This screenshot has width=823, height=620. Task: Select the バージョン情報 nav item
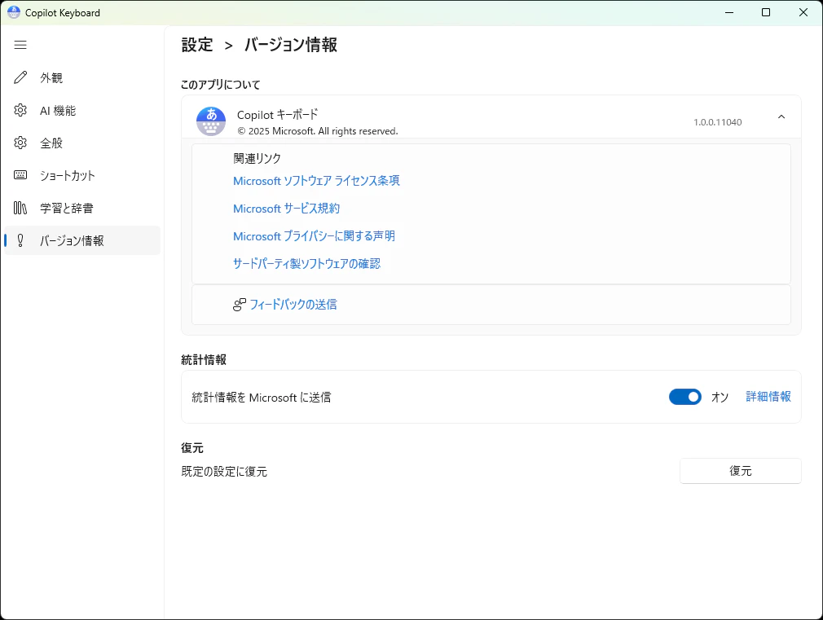coord(81,240)
